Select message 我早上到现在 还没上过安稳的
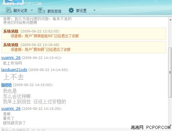The height and width of the screenshot is (131, 172). point(34,102)
